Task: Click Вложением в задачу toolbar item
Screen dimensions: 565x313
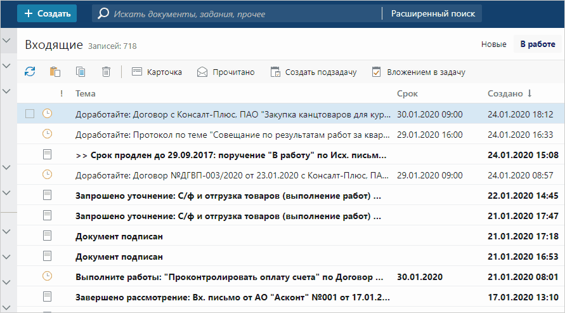Action: [418, 72]
